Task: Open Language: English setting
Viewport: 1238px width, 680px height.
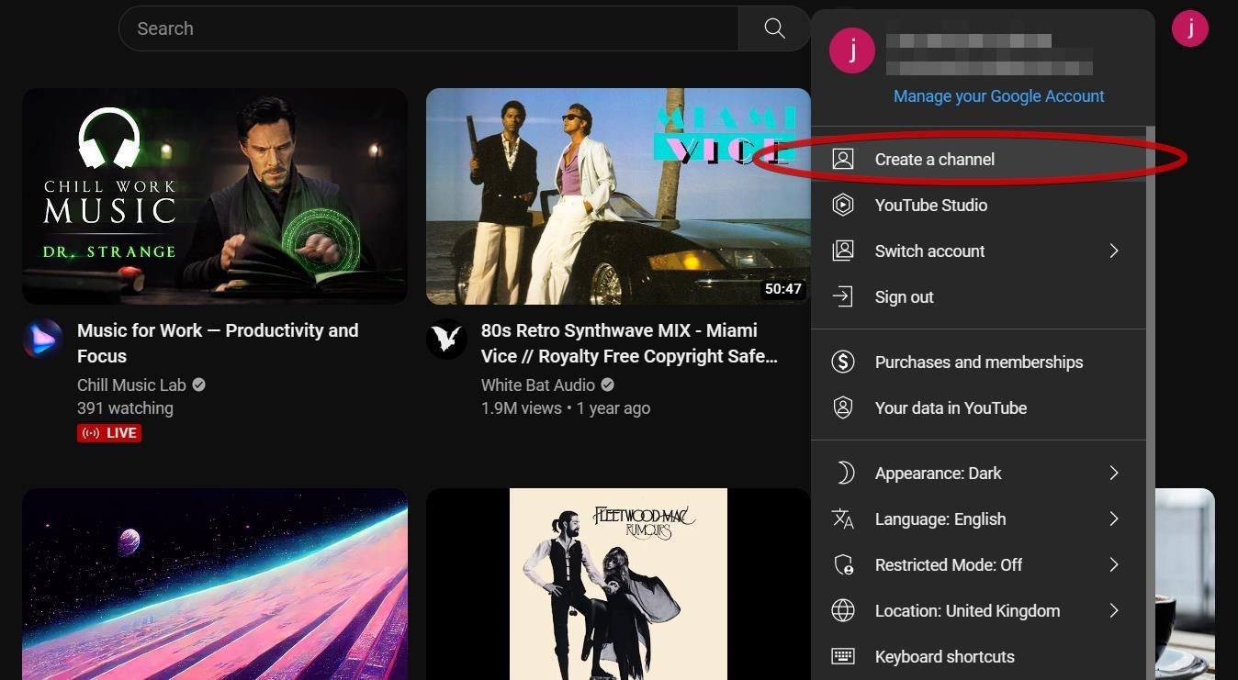Action: coord(979,519)
